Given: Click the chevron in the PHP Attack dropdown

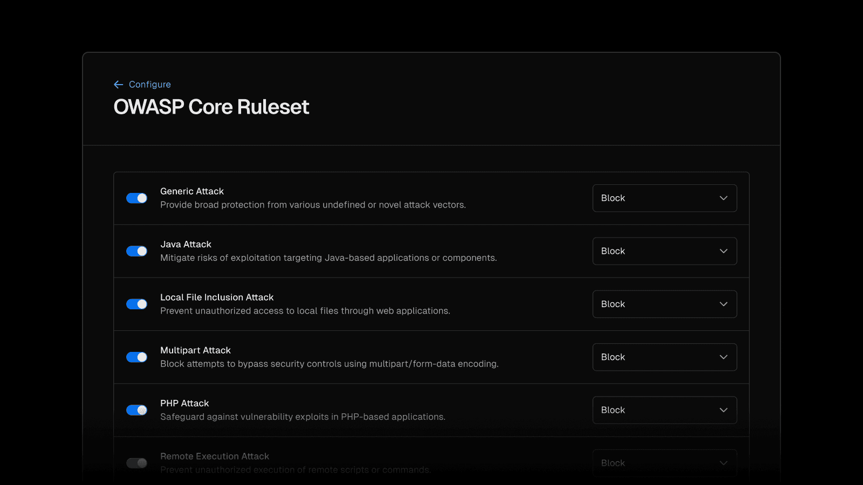Looking at the screenshot, I should [723, 410].
